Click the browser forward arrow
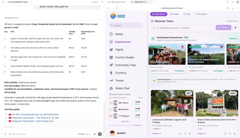240x138 pixels. click(113, 8)
